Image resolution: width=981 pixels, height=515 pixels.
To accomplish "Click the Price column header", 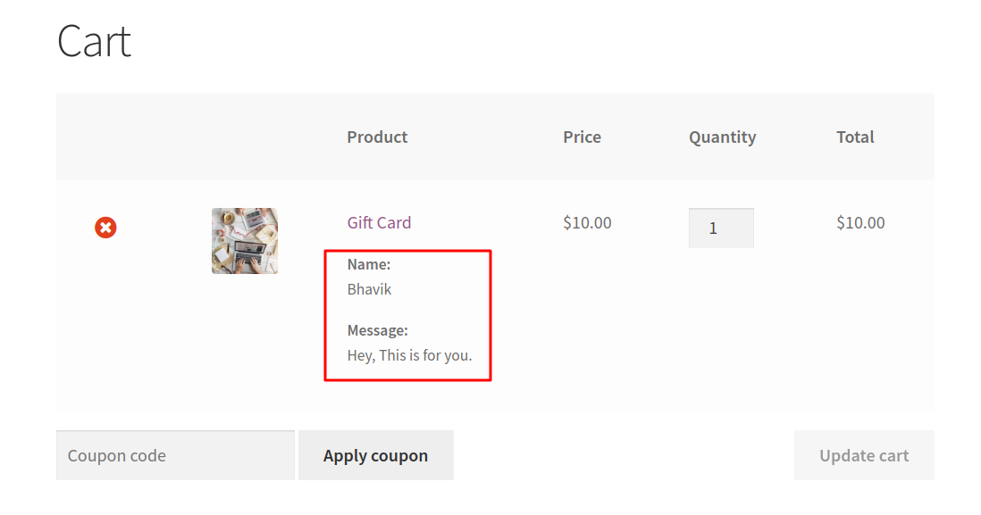I will pos(582,137).
